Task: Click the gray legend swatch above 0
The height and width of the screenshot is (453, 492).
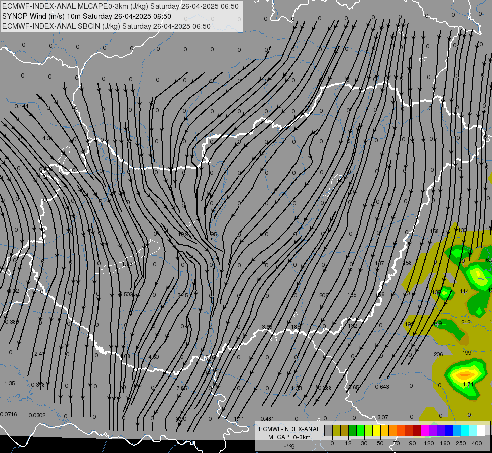Action: 328,431
